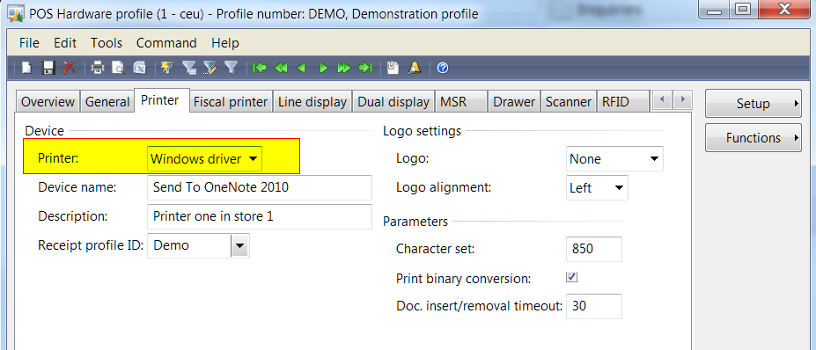Delete the record with the red X icon

[x=70, y=68]
